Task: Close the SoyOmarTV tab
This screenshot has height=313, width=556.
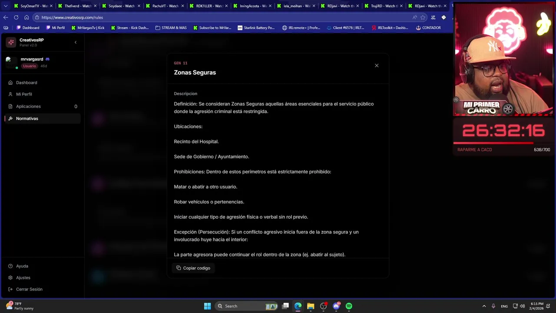Action: 51,6
